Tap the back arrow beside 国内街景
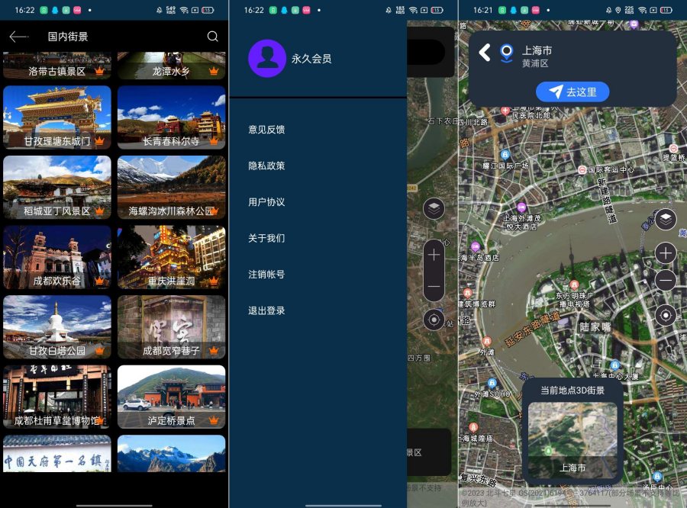 (18, 37)
